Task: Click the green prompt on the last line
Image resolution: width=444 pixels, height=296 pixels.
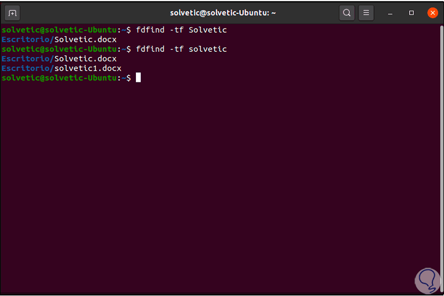Action: (59, 78)
